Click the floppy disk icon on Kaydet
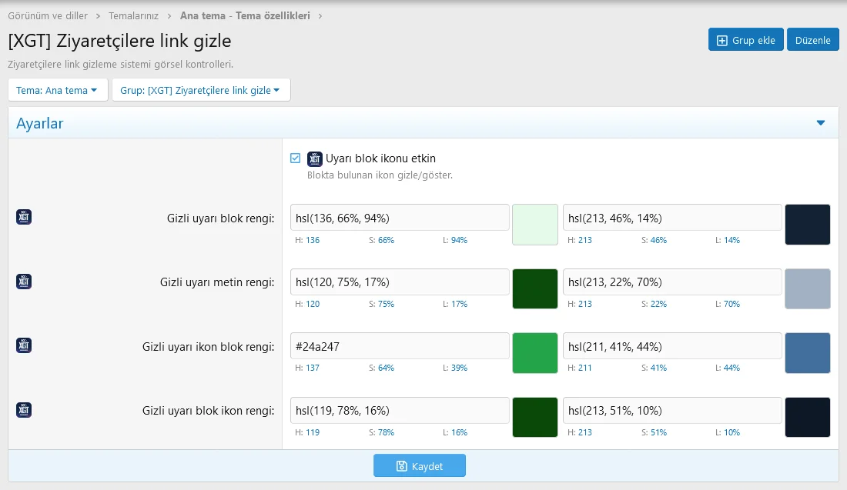 [x=401, y=466]
